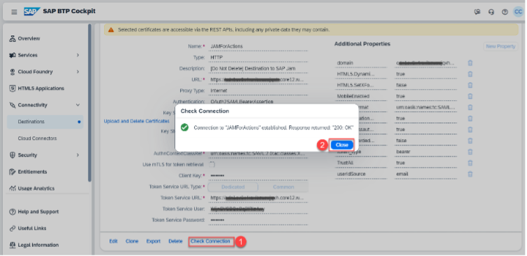Screen dimensions: 527x256
Task: Click the Client Key password field
Action: click(x=258, y=175)
